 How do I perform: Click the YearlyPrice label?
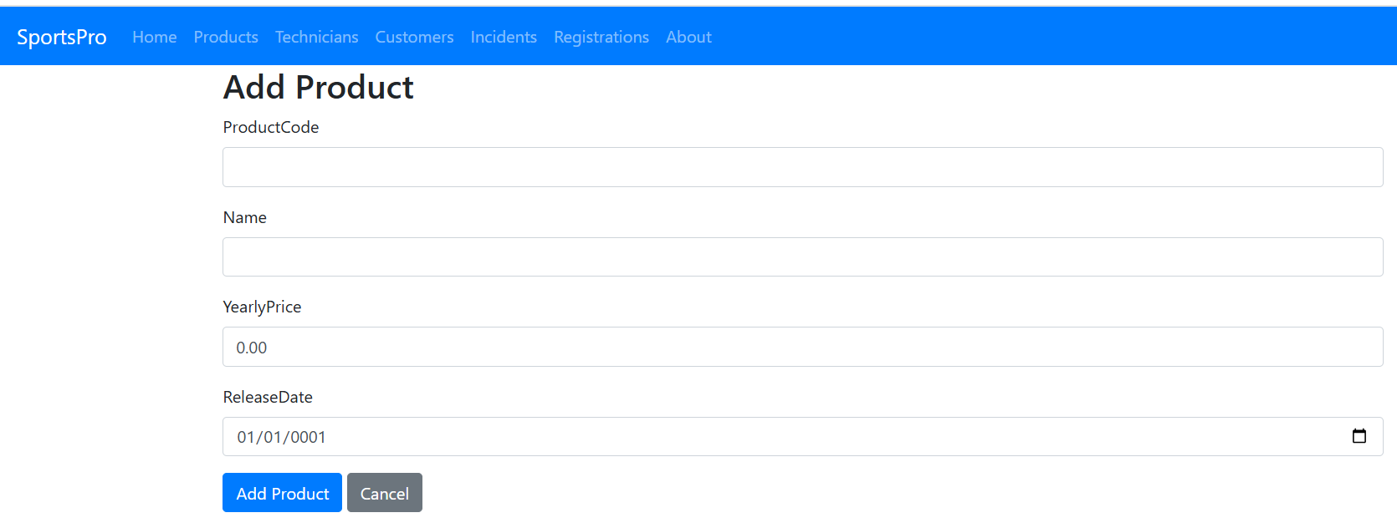[262, 307]
